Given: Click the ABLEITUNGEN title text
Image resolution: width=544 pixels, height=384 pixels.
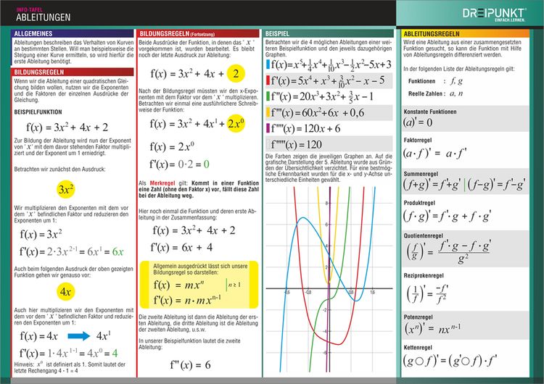Looking at the screenshot, I should pyautogui.click(x=44, y=17).
